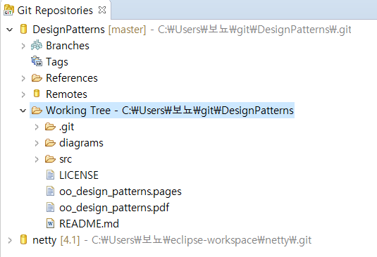Image resolution: width=377 pixels, height=257 pixels.
Task: Select README.md file name
Action: click(89, 224)
